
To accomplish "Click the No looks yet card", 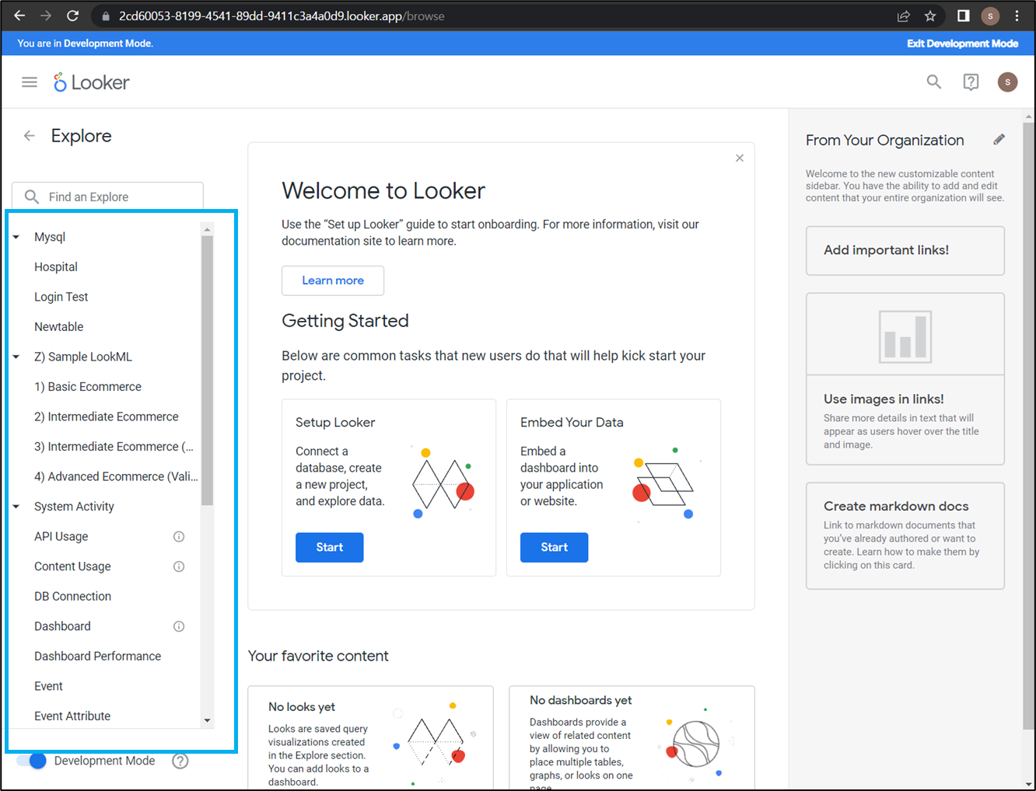I will [371, 737].
